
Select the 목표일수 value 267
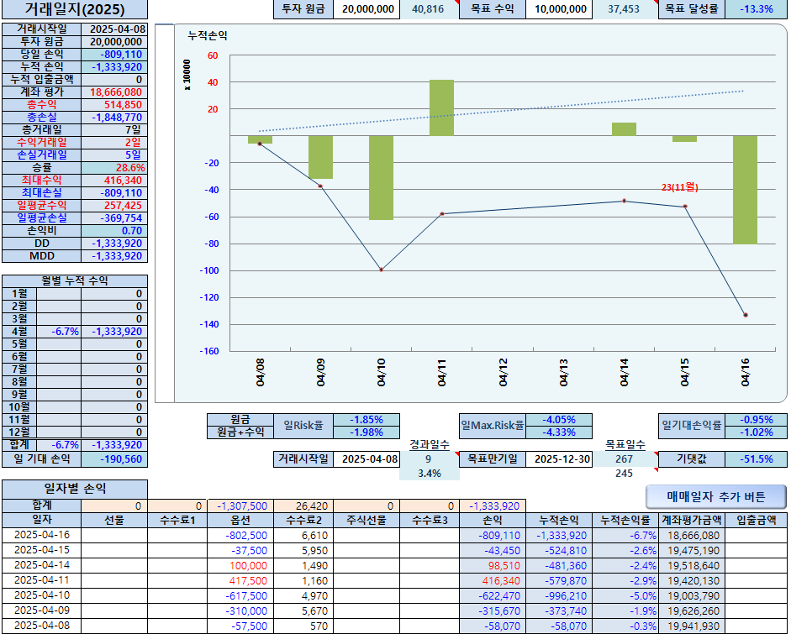coord(625,459)
